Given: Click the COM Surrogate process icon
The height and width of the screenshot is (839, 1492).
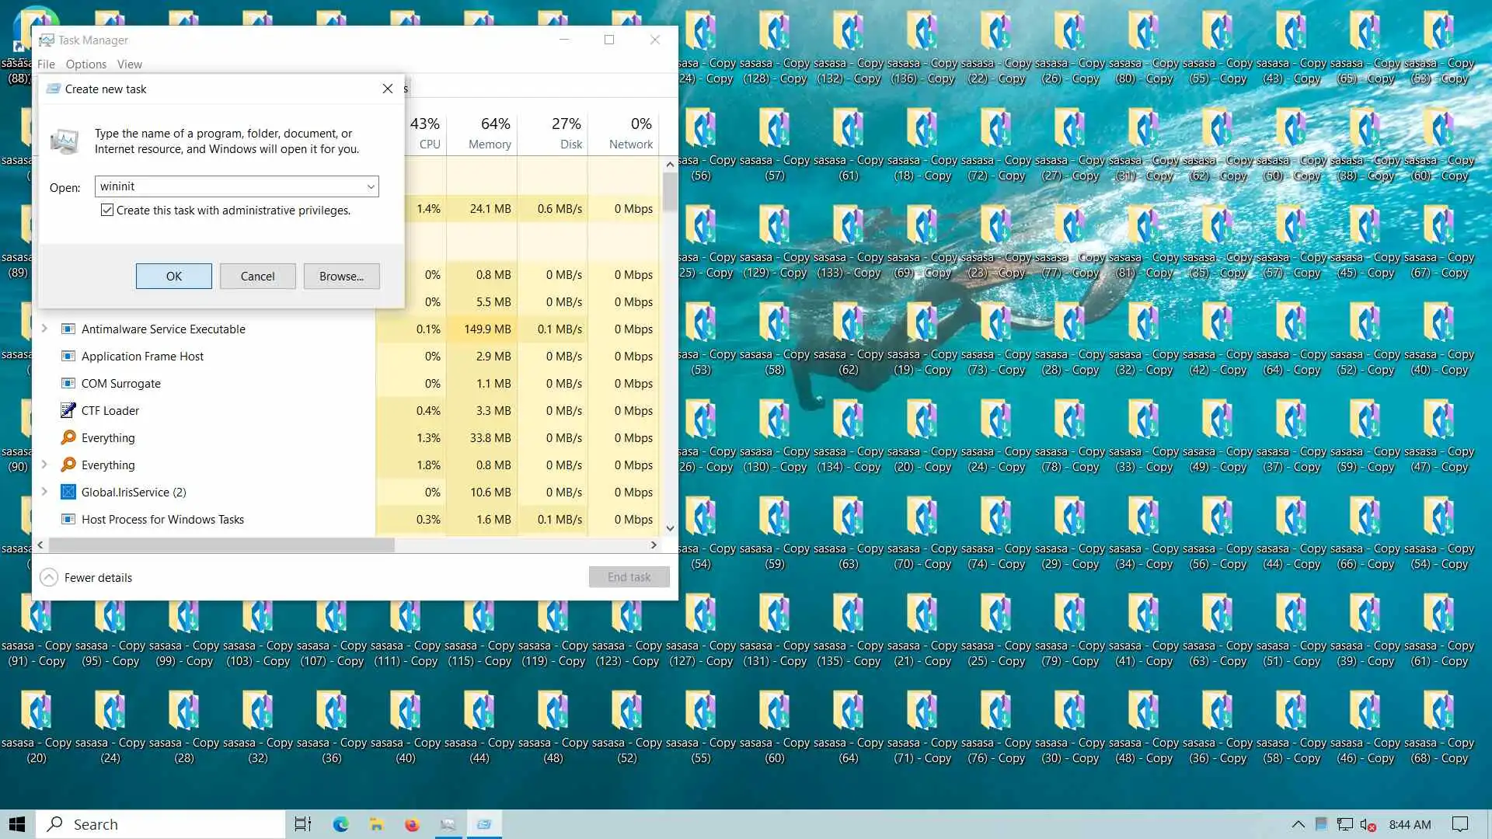Looking at the screenshot, I should [x=68, y=383].
